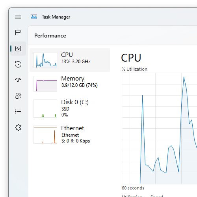Click the purple Memory mini graph thumbnail
Screen dimensions: 197x197
click(x=45, y=84)
